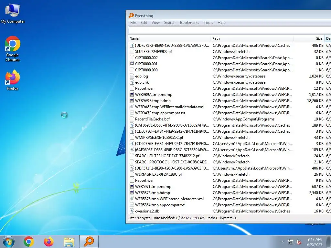Select file name CiPT0000.000
The width and height of the screenshot is (331, 248).
(x=146, y=70)
